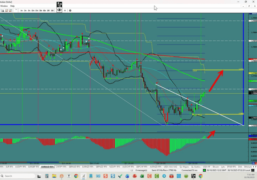This screenshot has width=257, height=180.
Task: Switch chart to 30m timeframe
Action: (x=40, y=10)
